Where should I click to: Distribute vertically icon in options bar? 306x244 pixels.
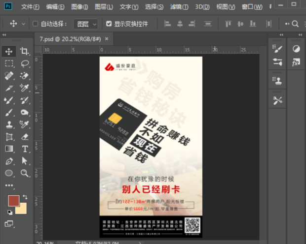point(208,24)
